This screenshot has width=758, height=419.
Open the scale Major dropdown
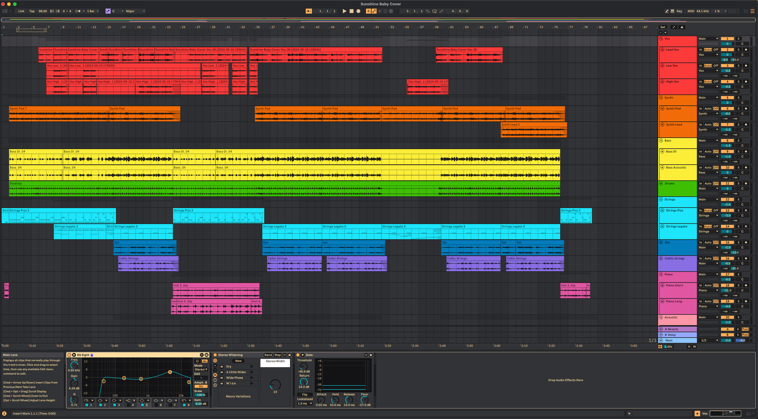click(136, 11)
